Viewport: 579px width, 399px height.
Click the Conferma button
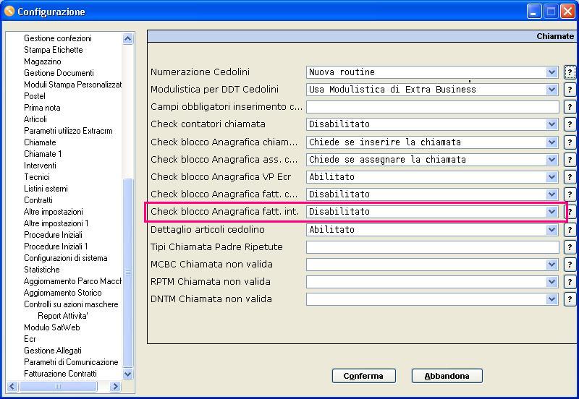point(364,376)
